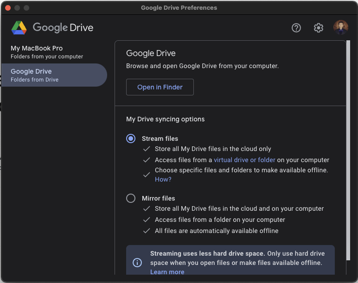Click the 'Google Drive Preferences' title bar
Image resolution: width=358 pixels, height=283 pixels.
179,8
